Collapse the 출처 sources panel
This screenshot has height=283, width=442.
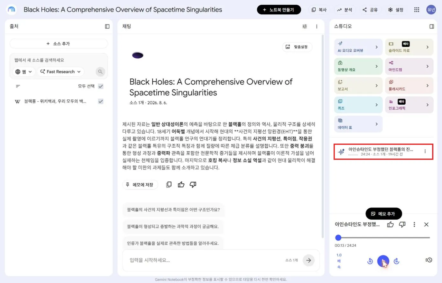[107, 26]
